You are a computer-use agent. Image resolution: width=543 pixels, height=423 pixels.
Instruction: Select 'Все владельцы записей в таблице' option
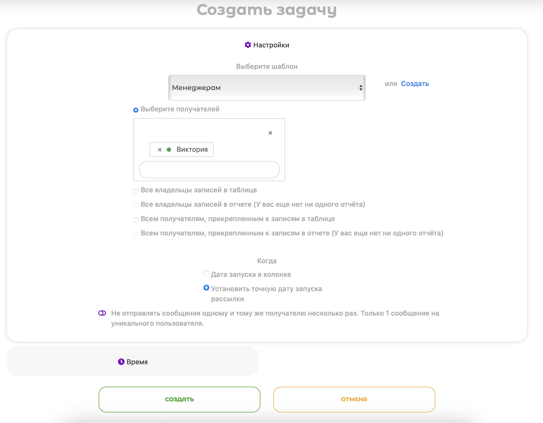[136, 191]
